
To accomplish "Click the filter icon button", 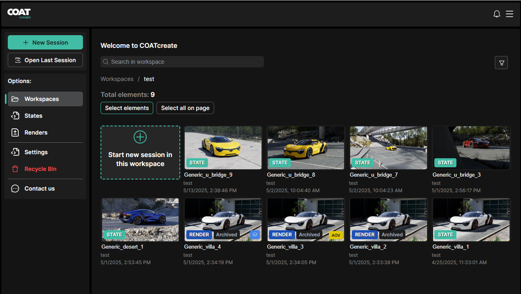I will pyautogui.click(x=501, y=63).
